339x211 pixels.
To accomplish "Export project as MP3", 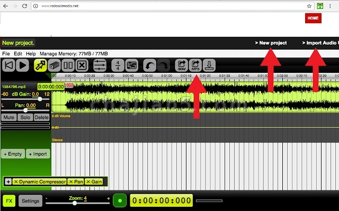I will [195, 65].
